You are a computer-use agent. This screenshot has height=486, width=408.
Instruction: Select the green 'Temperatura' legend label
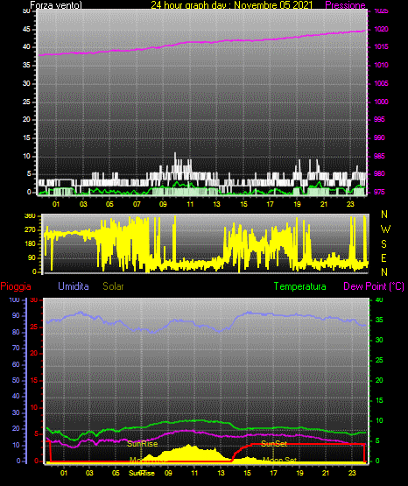[x=300, y=286]
